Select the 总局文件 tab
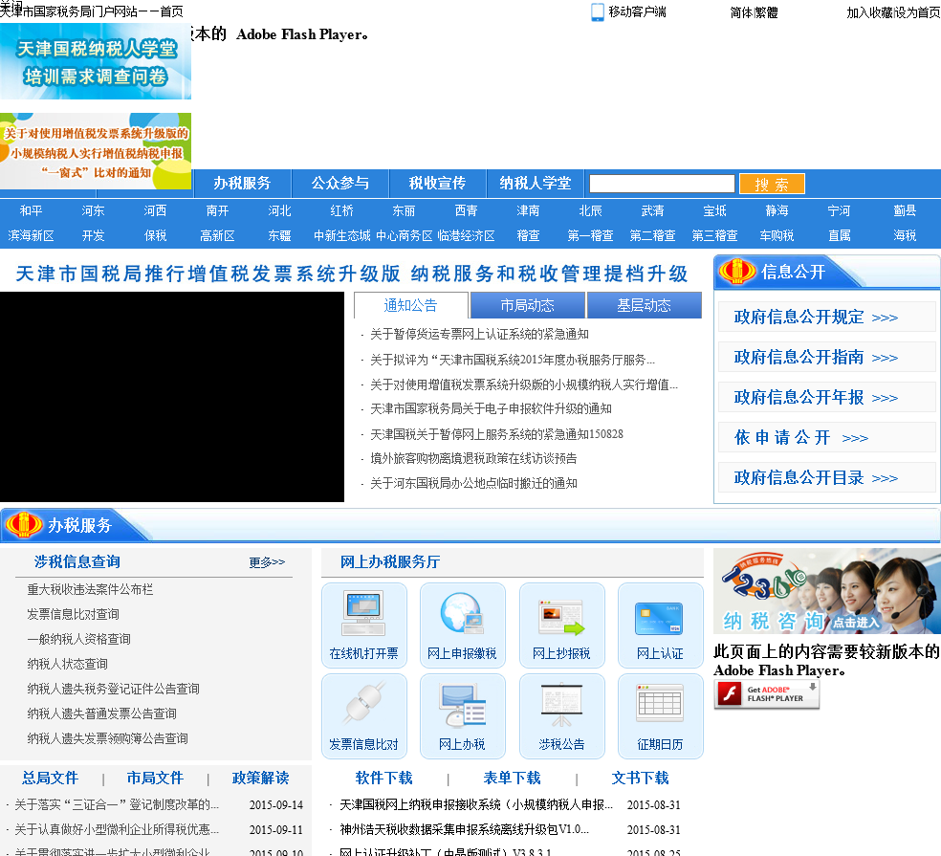The height and width of the screenshot is (856, 941). point(51,778)
